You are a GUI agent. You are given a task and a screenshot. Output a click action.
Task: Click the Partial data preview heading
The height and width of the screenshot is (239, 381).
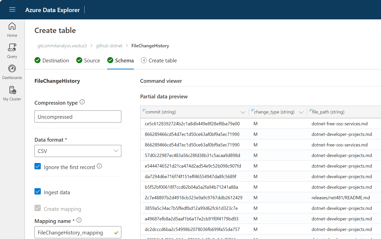coord(164,97)
